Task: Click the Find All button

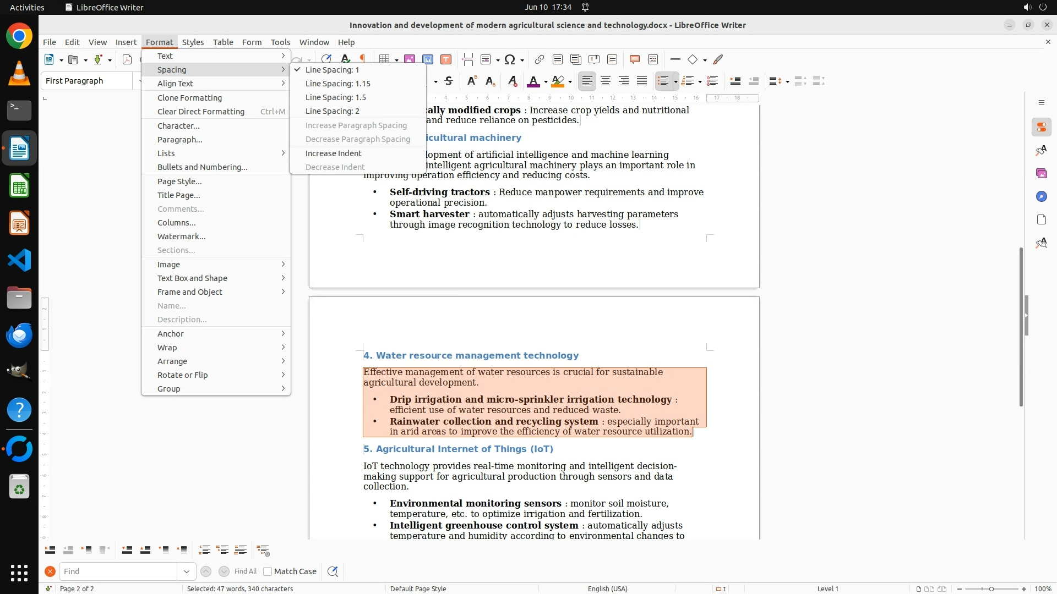Action: pyautogui.click(x=246, y=571)
